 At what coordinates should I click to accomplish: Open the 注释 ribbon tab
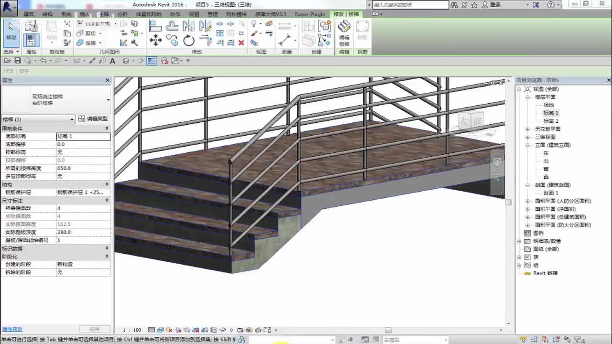(x=104, y=14)
